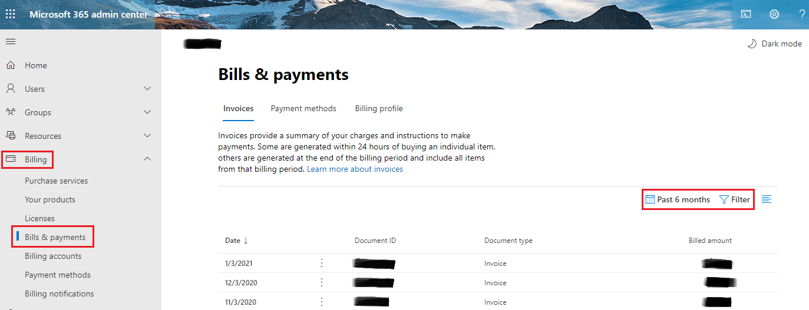Click Invoice type in the 1/3/2021 row

click(x=496, y=264)
